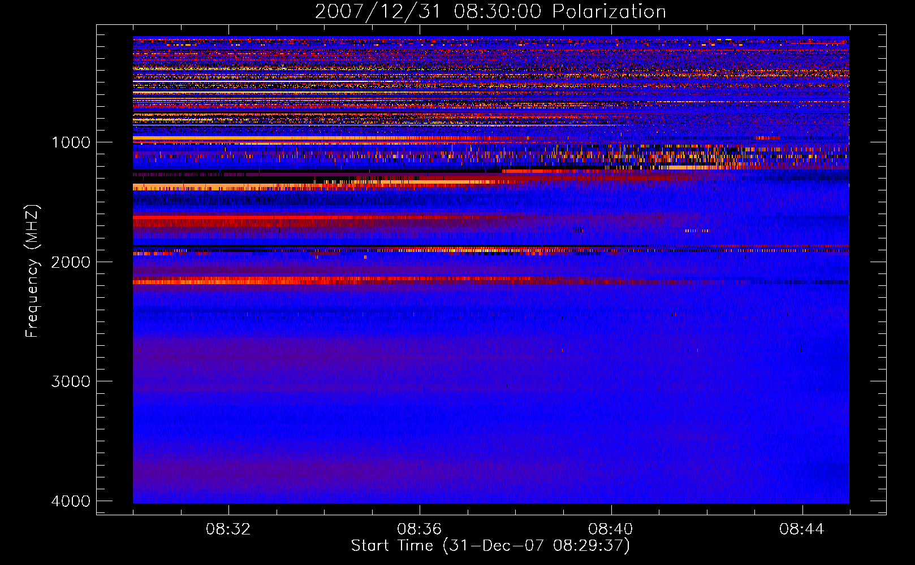This screenshot has height=565, width=915.
Task: Click the 08:40 time tick label
Action: pos(611,529)
